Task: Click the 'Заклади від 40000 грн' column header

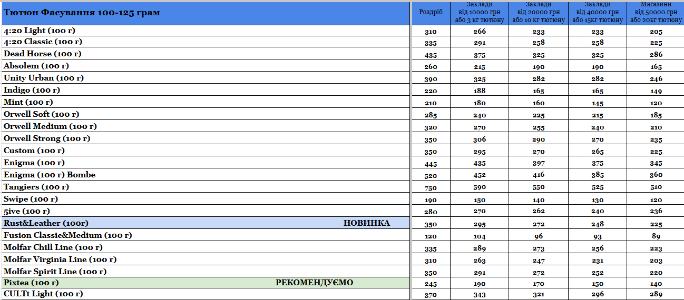Action: [598, 13]
